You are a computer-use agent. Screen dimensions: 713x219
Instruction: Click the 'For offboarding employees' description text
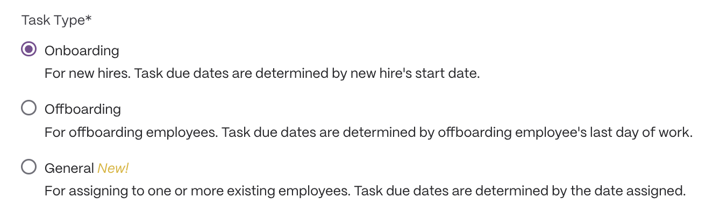tap(368, 132)
